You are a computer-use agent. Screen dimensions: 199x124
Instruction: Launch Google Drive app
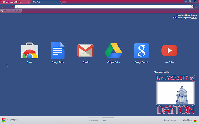click(113, 51)
